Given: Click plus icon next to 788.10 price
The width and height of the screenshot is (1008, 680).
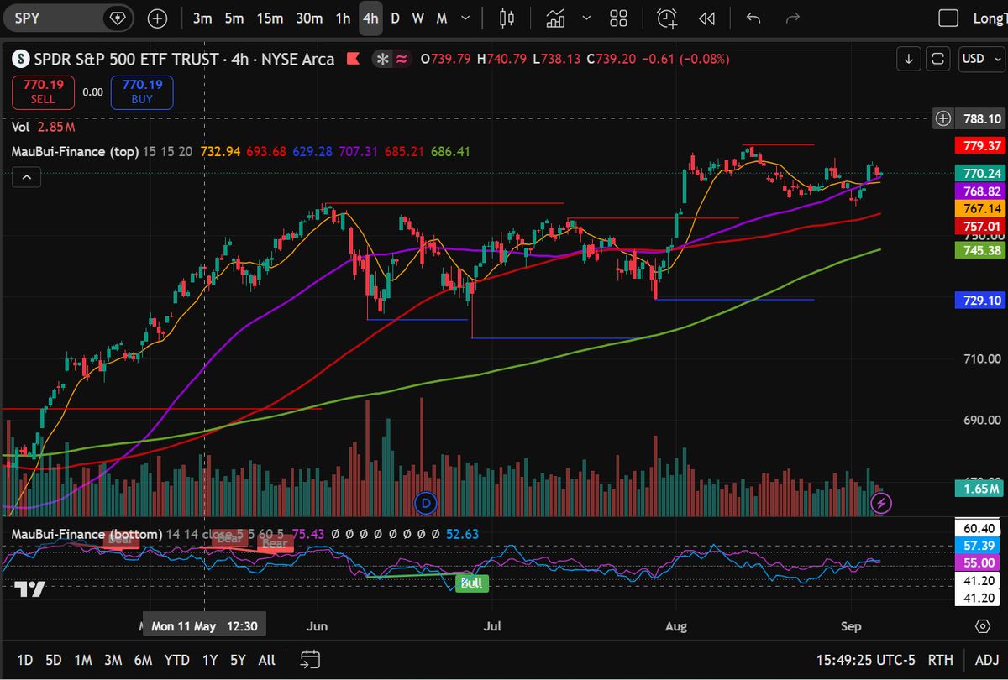Looking at the screenshot, I should point(943,119).
